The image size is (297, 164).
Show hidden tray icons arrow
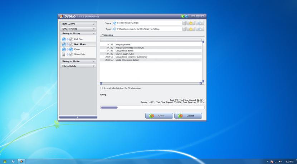point(267,162)
